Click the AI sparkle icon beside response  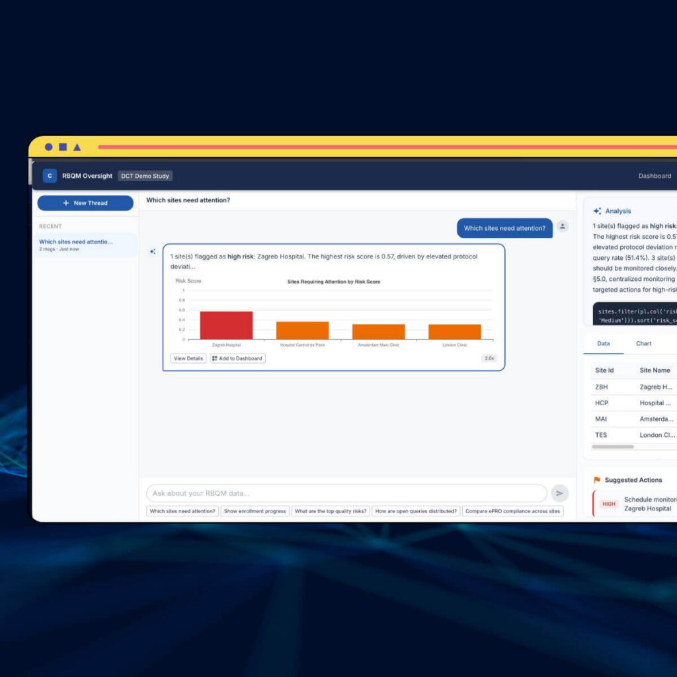[x=153, y=252]
